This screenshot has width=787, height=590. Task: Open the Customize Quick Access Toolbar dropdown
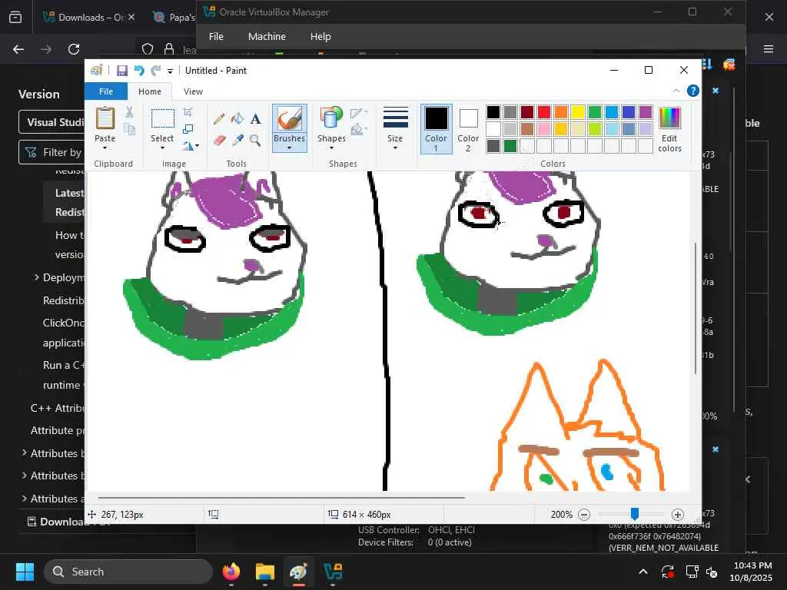(170, 71)
